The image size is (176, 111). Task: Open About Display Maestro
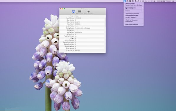132,14
